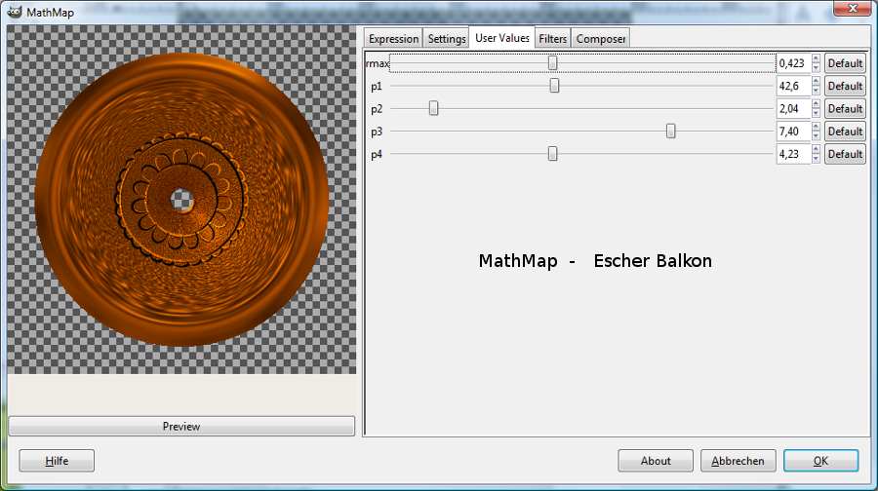
Task: Select the Filters tab
Action: point(553,39)
